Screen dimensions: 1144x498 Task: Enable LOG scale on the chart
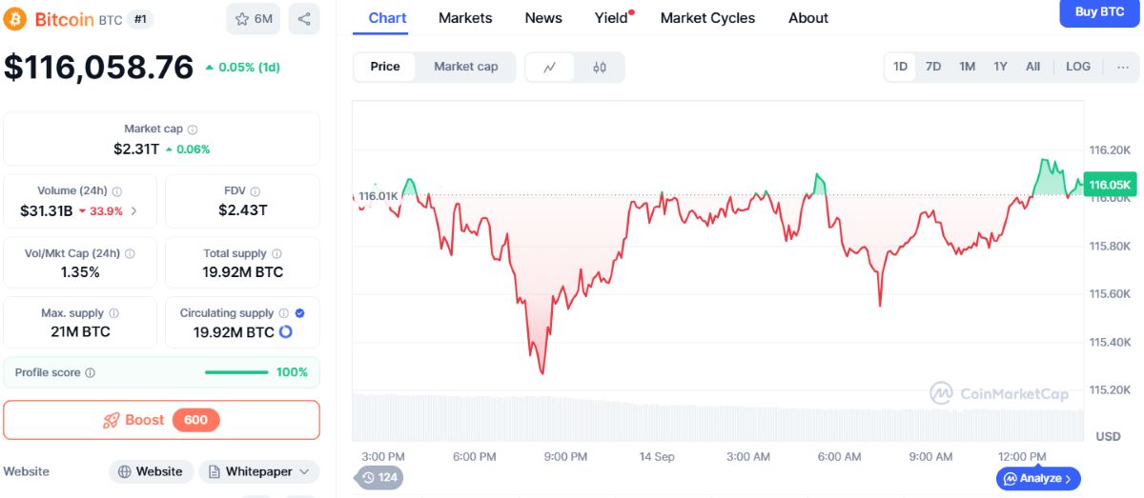point(1078,67)
